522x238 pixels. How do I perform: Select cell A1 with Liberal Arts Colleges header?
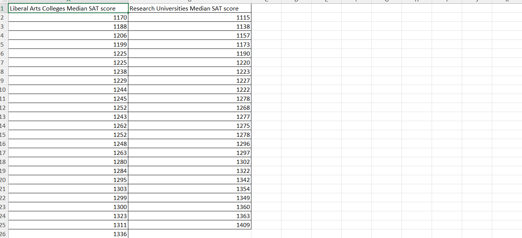coord(68,8)
